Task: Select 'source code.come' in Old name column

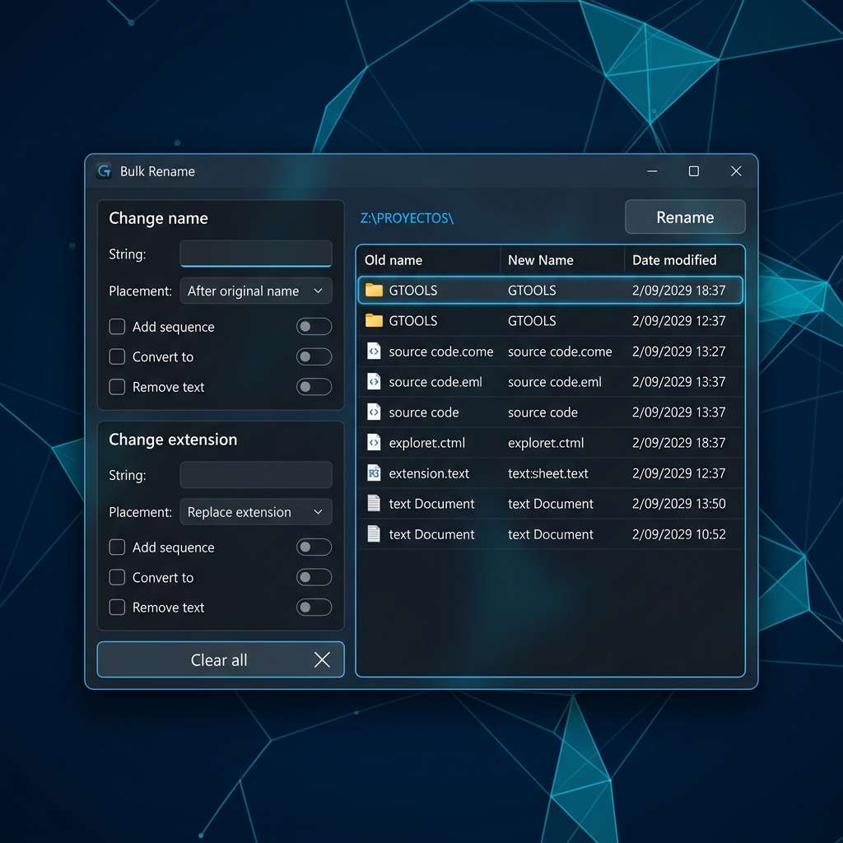Action: point(441,352)
